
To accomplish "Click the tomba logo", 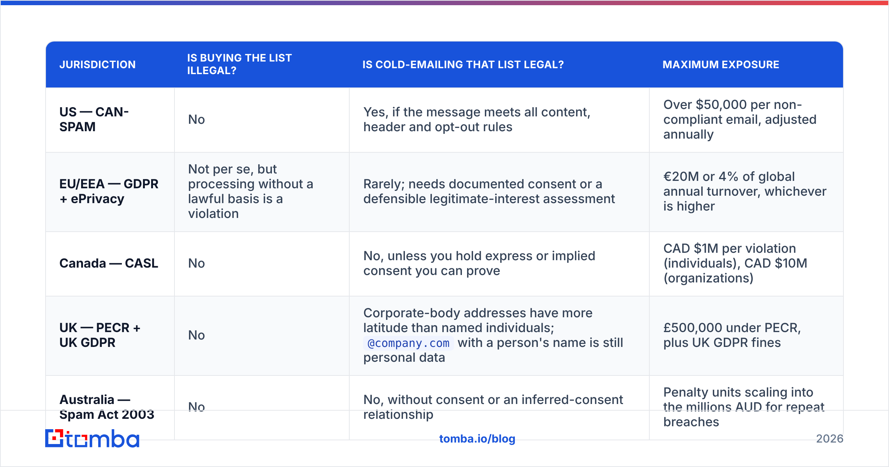I will 92,438.
